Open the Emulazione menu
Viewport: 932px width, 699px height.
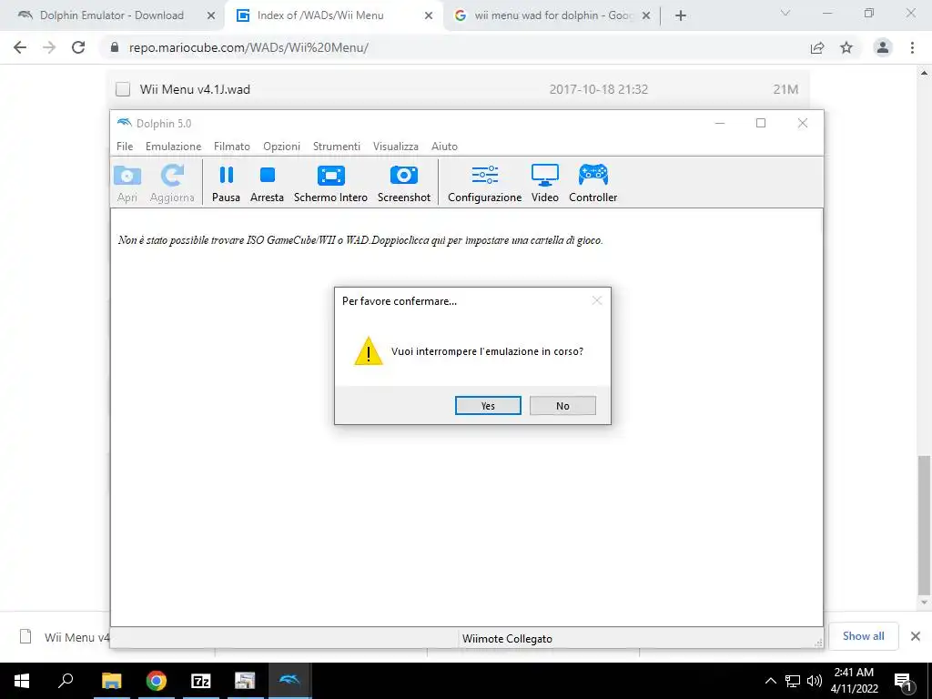point(174,147)
